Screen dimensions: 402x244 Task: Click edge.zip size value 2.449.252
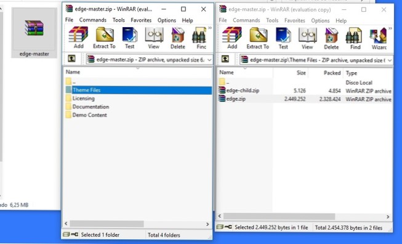(x=295, y=99)
